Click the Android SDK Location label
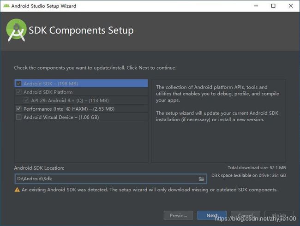The height and width of the screenshot is (226, 300). (x=39, y=168)
